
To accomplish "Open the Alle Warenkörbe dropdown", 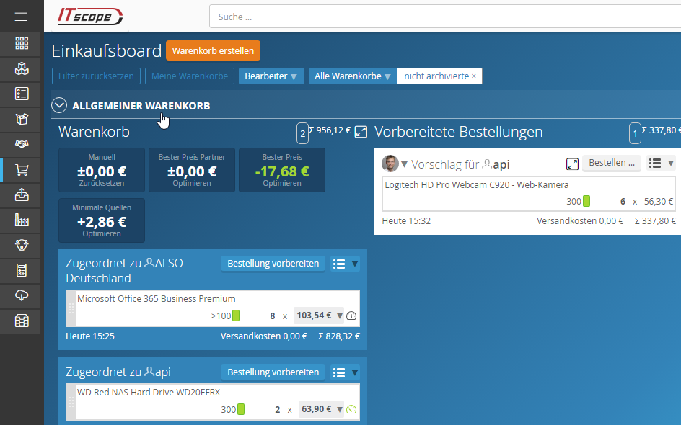I will (x=352, y=76).
